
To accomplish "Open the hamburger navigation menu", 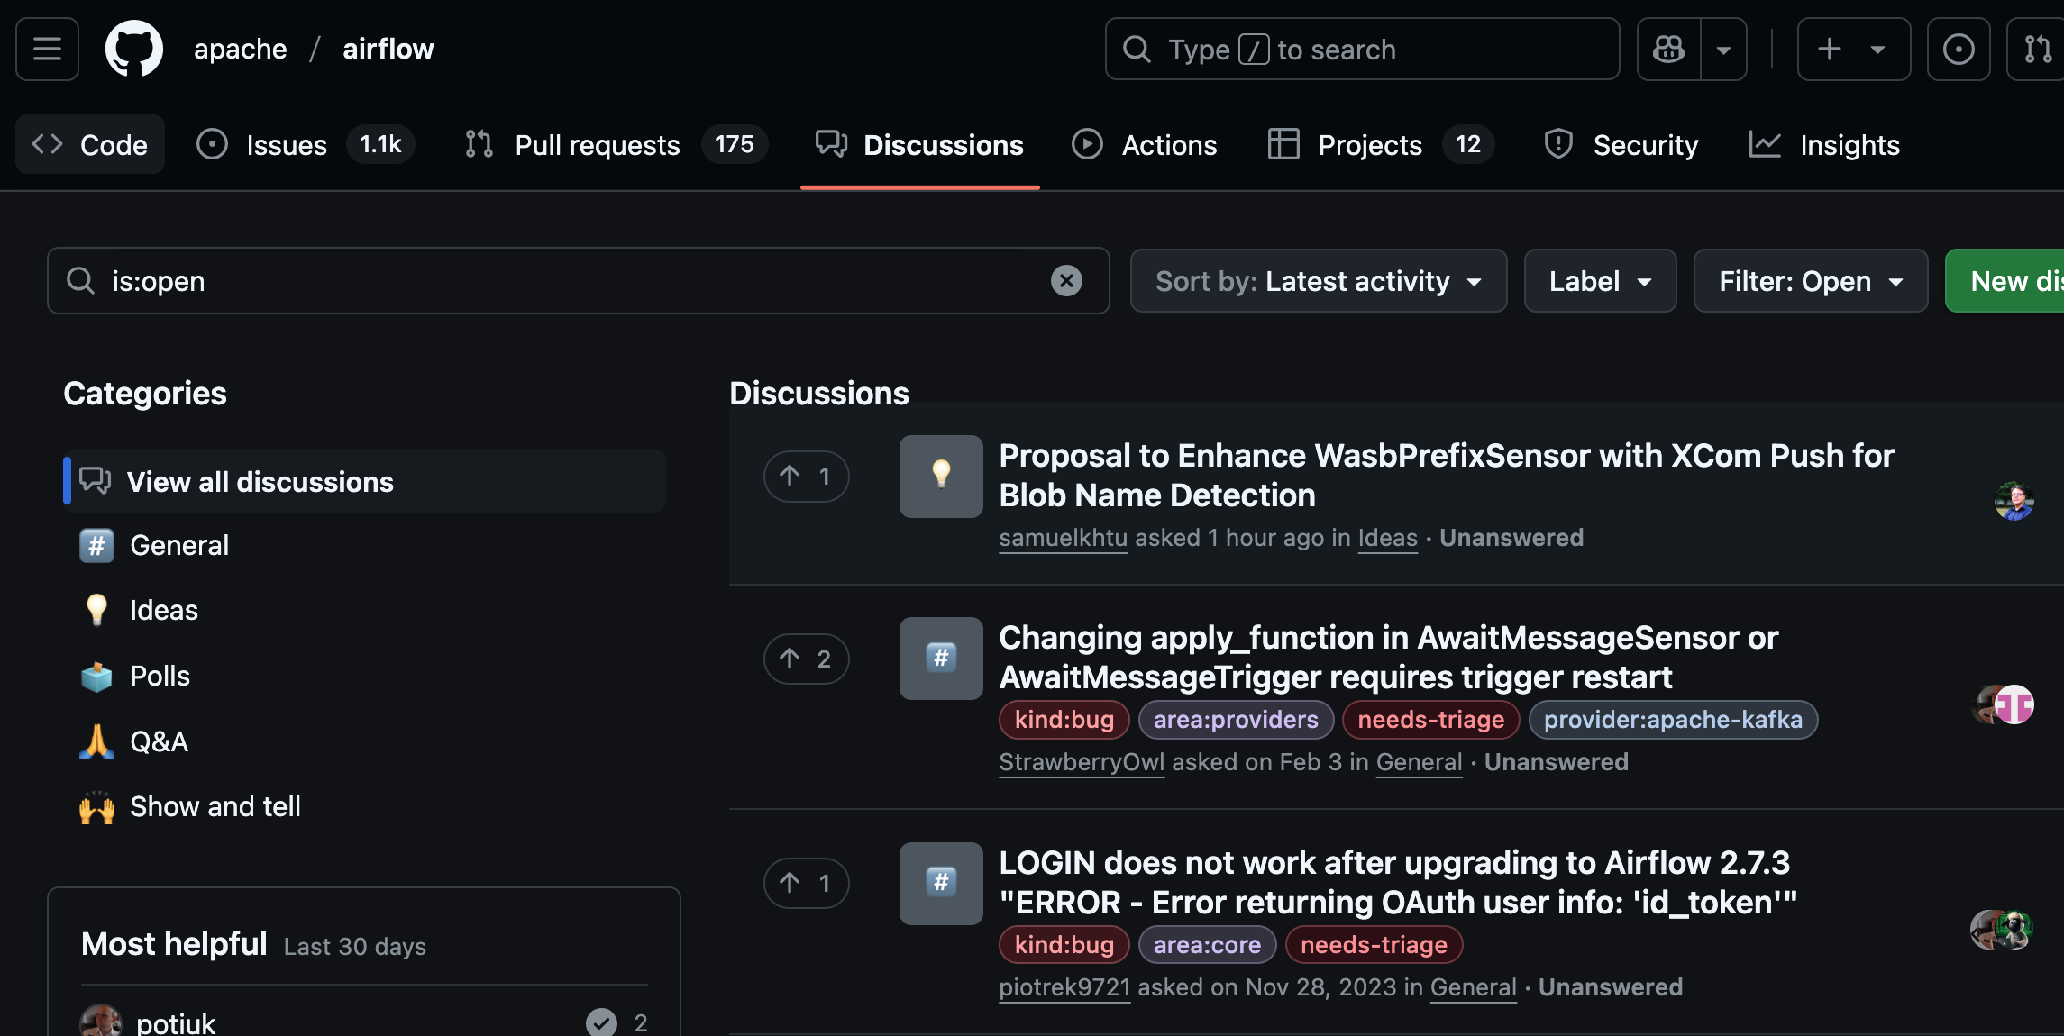I will click(47, 49).
